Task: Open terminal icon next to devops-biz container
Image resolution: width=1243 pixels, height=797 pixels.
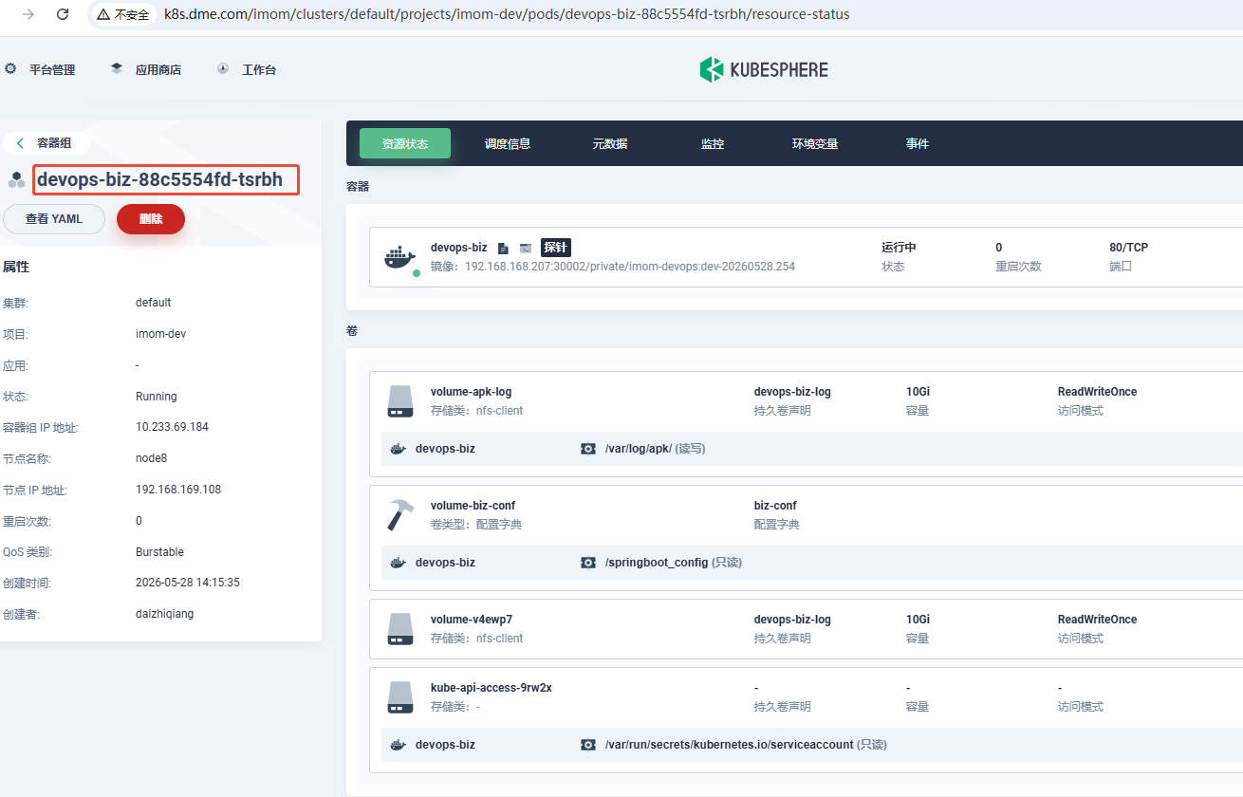Action: coord(525,248)
